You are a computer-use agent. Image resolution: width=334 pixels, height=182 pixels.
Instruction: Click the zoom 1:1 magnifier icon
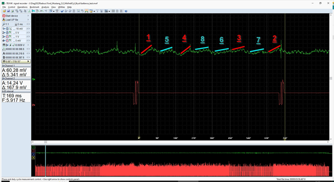click(x=4, y=24)
